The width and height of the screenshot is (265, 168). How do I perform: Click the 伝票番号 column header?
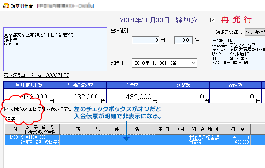pyautogui.click(x=40, y=126)
